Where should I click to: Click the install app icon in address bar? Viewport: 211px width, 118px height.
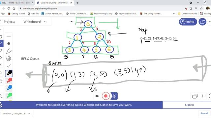[x=191, y=9]
